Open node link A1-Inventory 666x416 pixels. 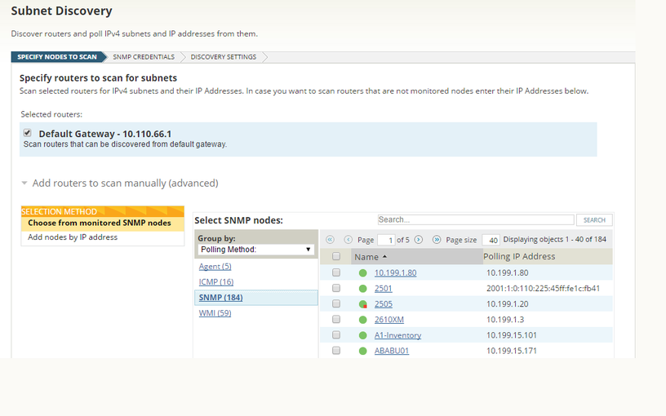(397, 335)
